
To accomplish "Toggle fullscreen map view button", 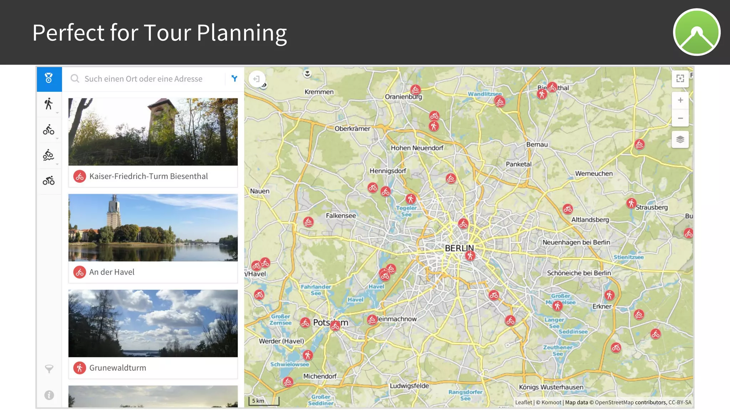I will (680, 79).
